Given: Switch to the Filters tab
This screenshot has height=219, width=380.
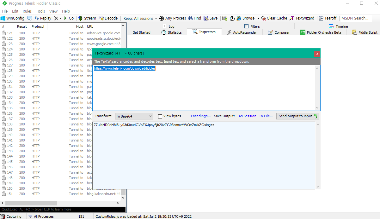Looking at the screenshot, I should (x=252, y=26).
